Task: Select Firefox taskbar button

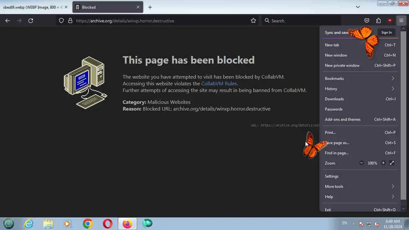Action: click(127, 224)
